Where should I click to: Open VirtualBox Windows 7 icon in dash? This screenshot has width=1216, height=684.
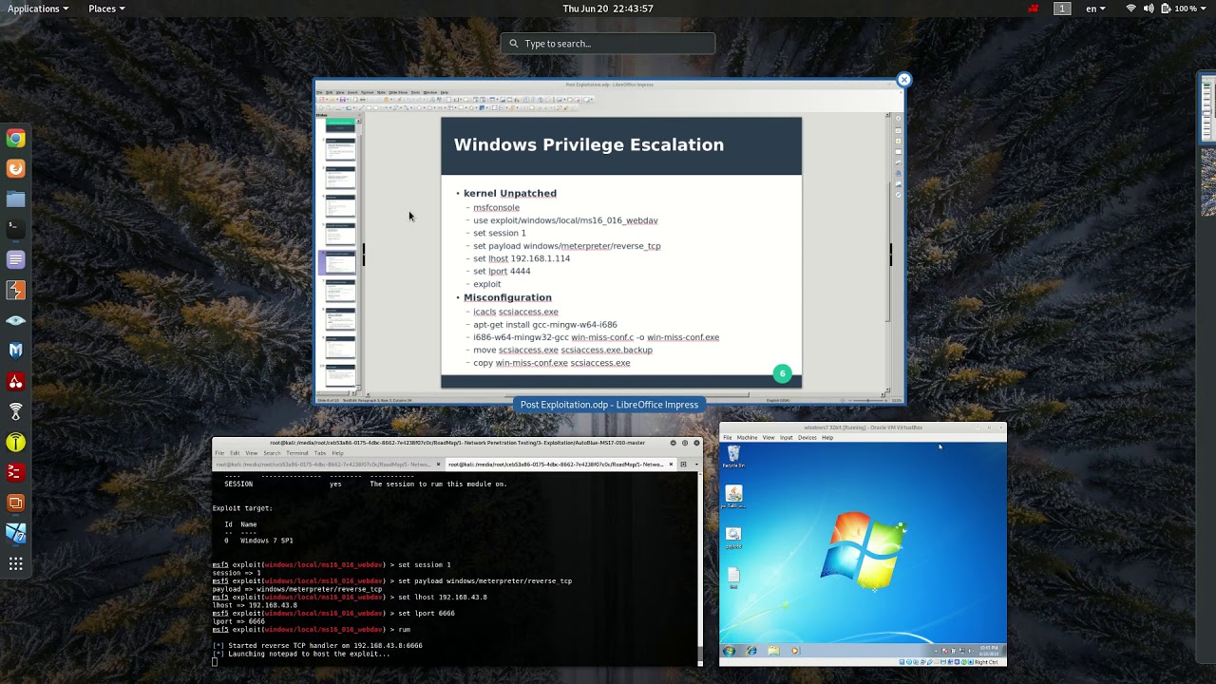[x=15, y=533]
